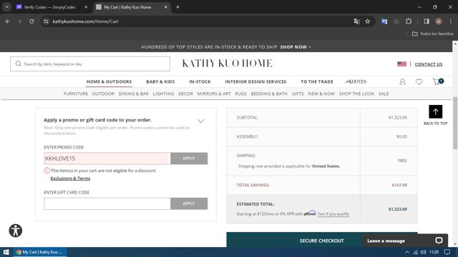The width and height of the screenshot is (458, 257).
Task: Open accessibility options icon
Action: pyautogui.click(x=16, y=231)
